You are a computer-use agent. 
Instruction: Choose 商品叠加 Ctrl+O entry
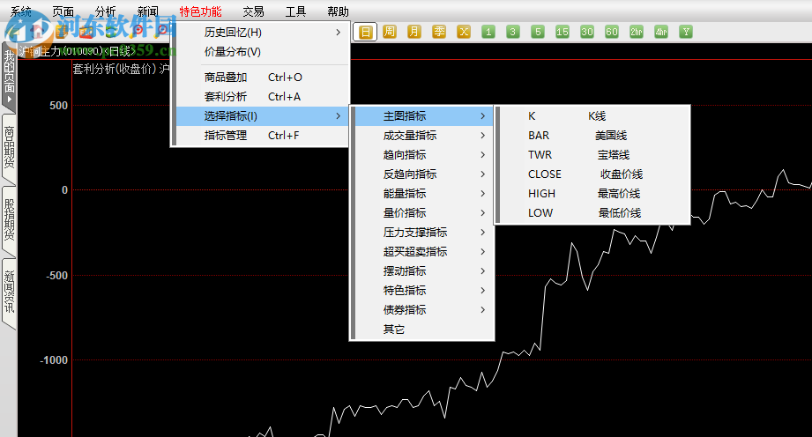262,78
